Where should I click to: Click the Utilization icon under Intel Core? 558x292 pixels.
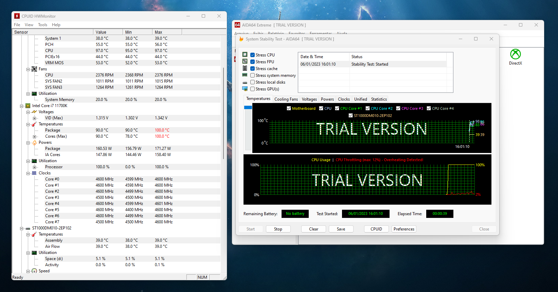pos(34,161)
